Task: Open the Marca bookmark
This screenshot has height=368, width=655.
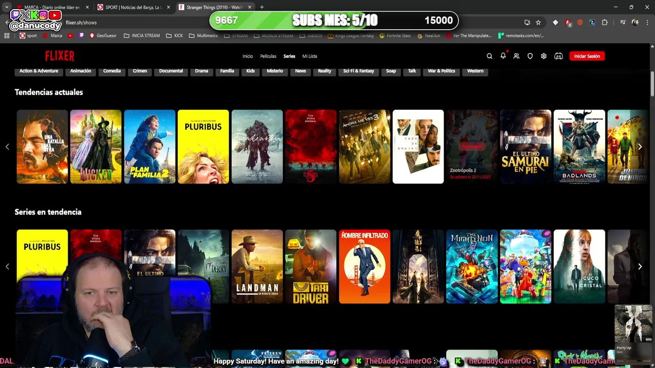Action: (53, 36)
